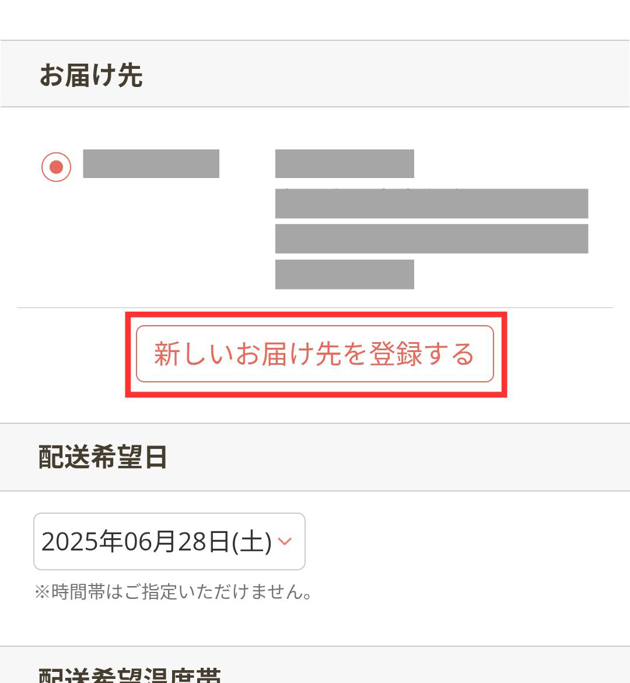Screen dimensions: 630x683
Task: Click the red chevron arrow in date selector
Action: tap(285, 541)
